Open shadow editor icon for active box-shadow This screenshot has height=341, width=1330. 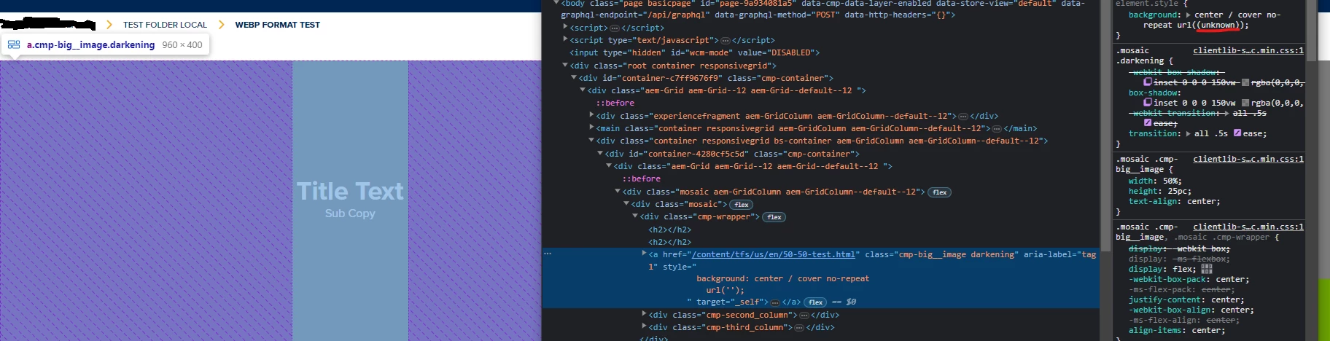(1148, 103)
